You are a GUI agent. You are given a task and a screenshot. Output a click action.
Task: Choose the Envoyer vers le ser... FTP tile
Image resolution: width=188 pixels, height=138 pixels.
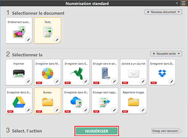tap(105, 72)
